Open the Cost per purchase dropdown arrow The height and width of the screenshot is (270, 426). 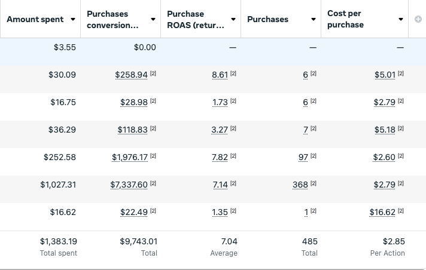[401, 19]
